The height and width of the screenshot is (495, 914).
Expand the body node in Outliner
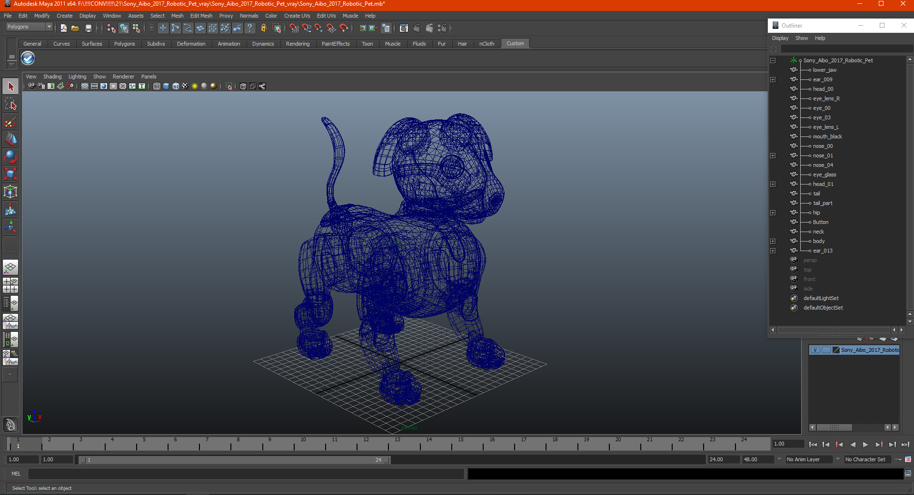point(773,241)
